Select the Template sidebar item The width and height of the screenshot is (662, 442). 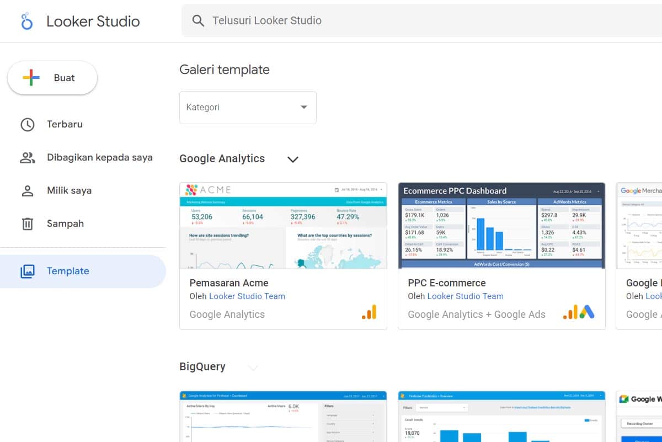pyautogui.click(x=83, y=271)
